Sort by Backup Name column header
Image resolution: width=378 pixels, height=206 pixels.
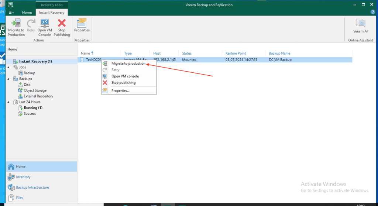point(280,53)
